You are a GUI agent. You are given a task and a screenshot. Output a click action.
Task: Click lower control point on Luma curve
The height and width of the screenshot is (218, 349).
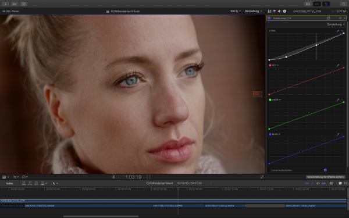click(x=286, y=57)
